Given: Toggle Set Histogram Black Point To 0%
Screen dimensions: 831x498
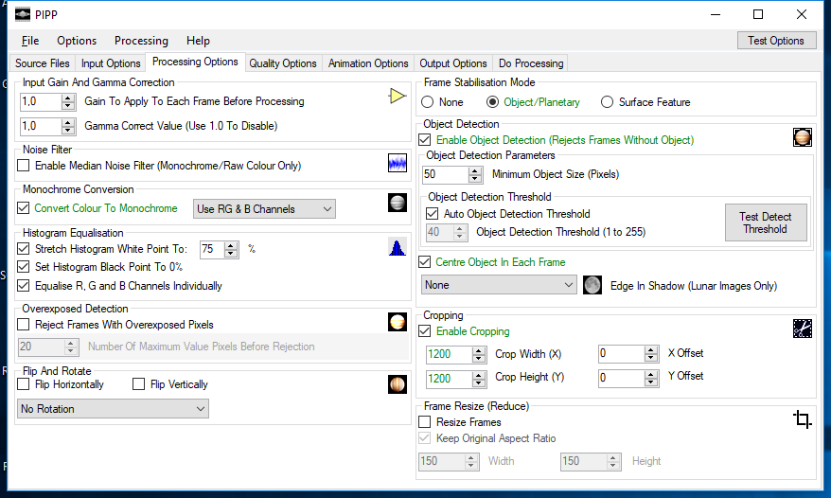Looking at the screenshot, I should [x=24, y=267].
